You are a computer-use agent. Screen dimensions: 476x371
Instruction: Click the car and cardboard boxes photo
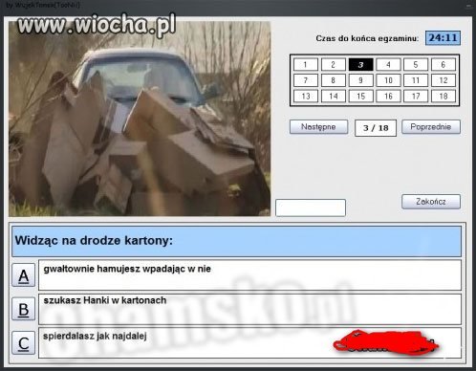(140, 119)
